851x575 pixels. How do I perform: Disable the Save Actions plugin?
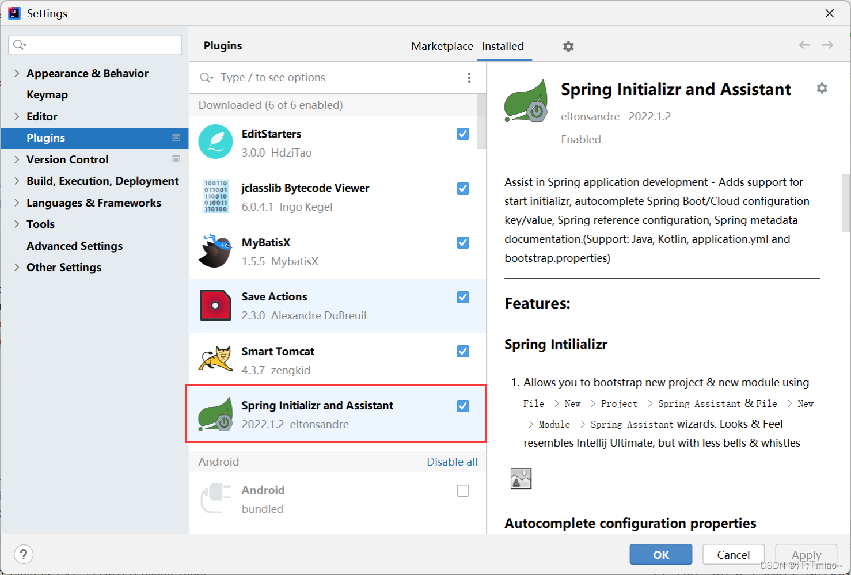[x=463, y=297]
